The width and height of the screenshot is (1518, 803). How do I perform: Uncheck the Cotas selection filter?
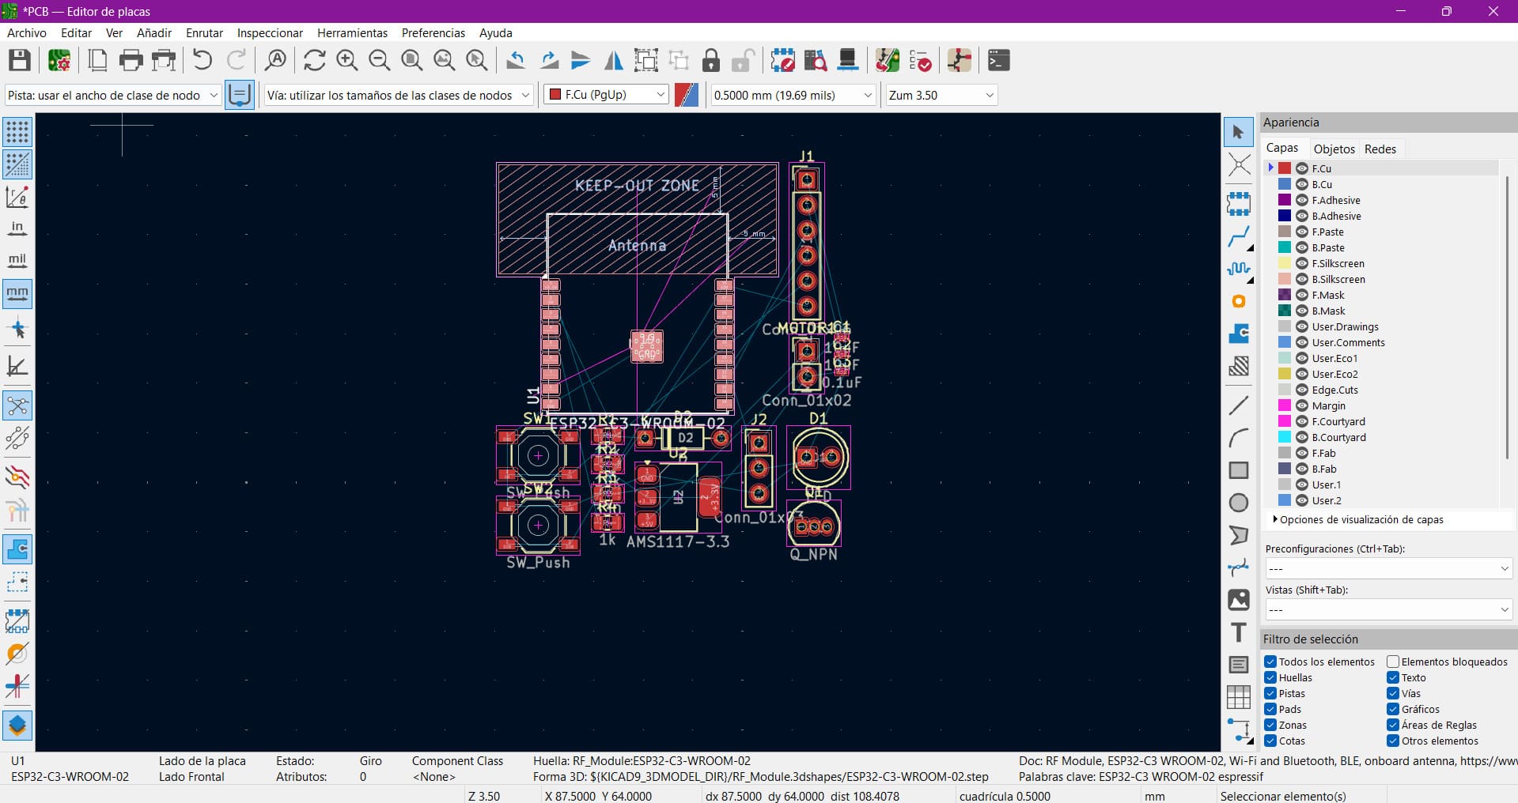[x=1272, y=741]
